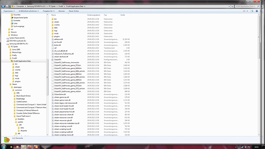265x149 pixels.
Task: Select System Reserved (D:) drive in tree
Action: pyautogui.click(x=17, y=38)
